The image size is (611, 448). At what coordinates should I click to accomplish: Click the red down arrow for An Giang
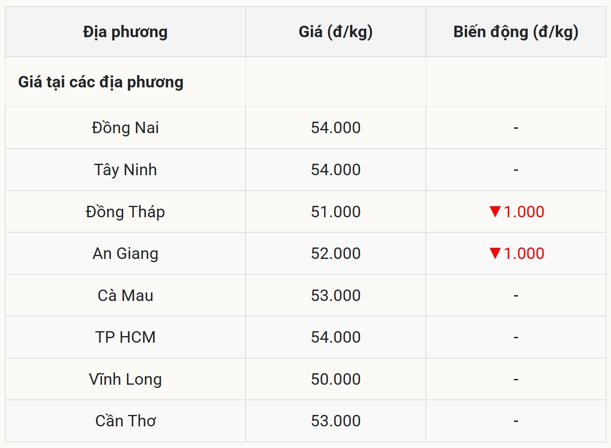pyautogui.click(x=495, y=253)
